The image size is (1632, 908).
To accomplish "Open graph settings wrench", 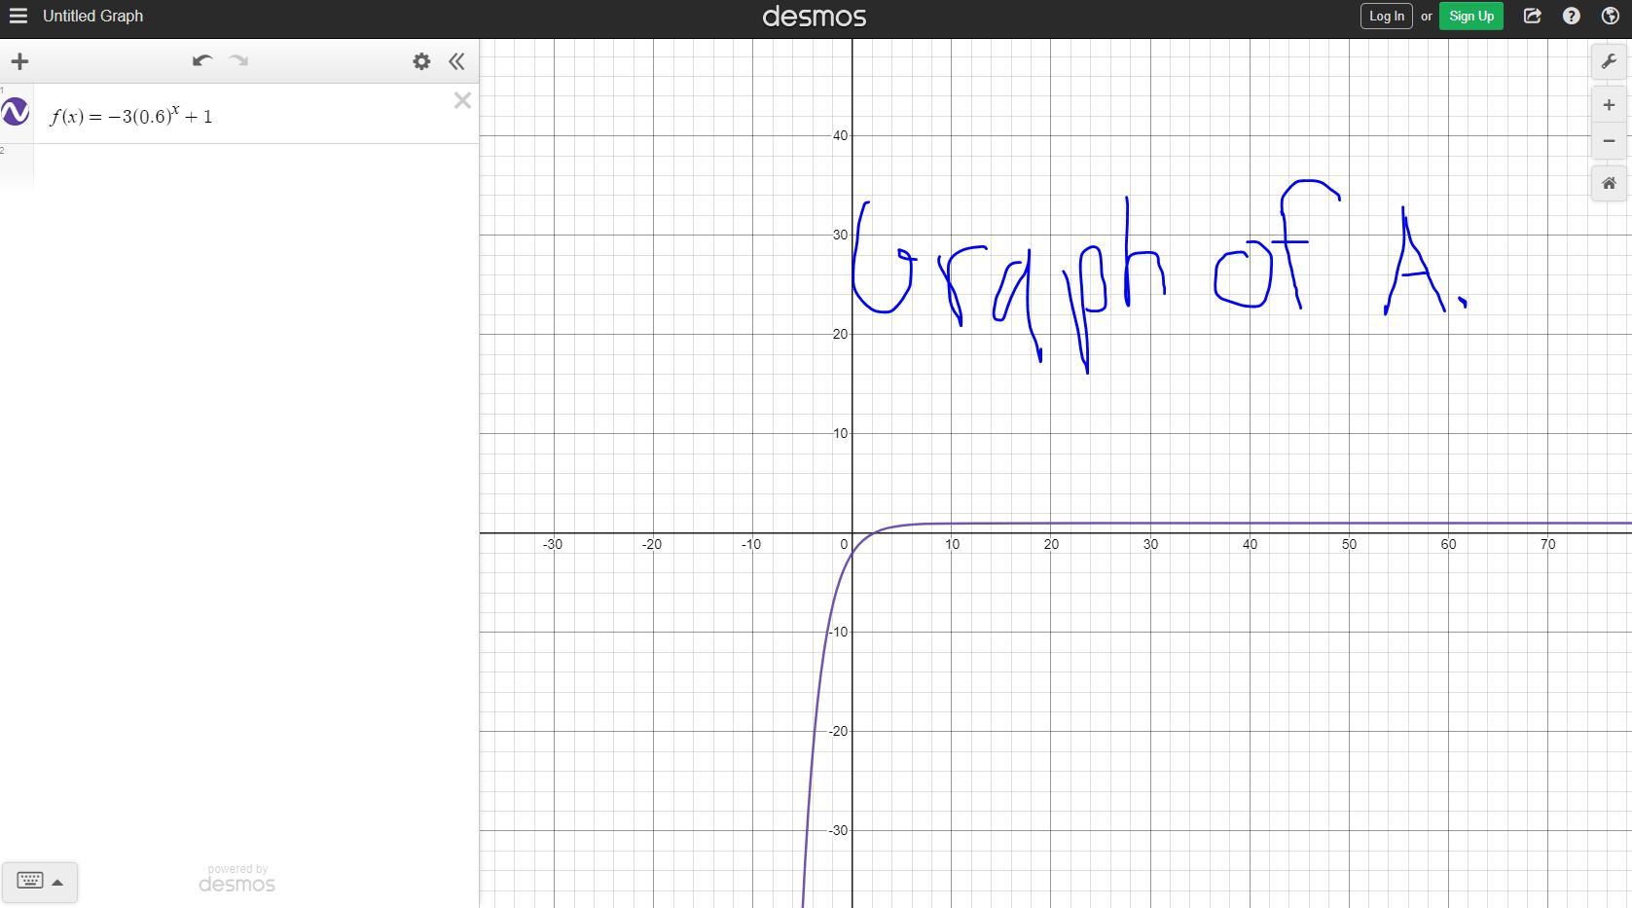I will (1609, 61).
